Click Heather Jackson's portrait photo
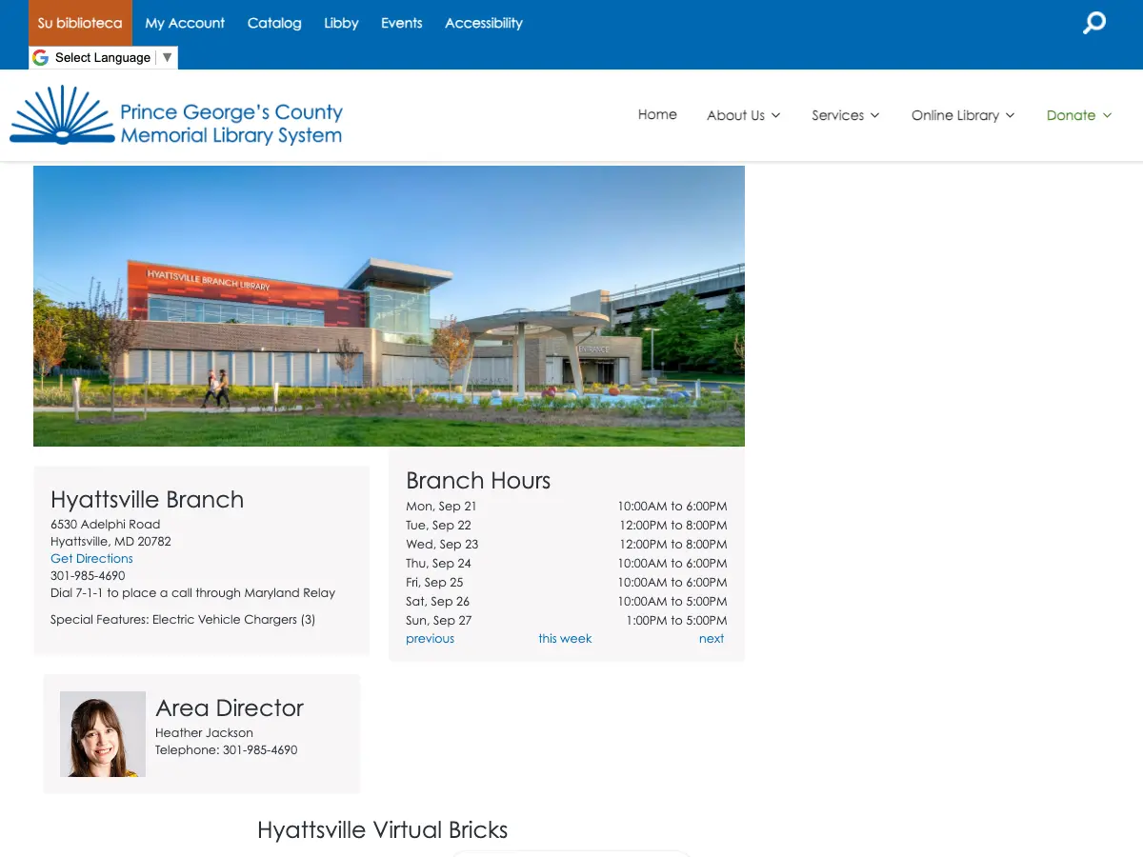Viewport: 1143px width, 857px height. [103, 734]
